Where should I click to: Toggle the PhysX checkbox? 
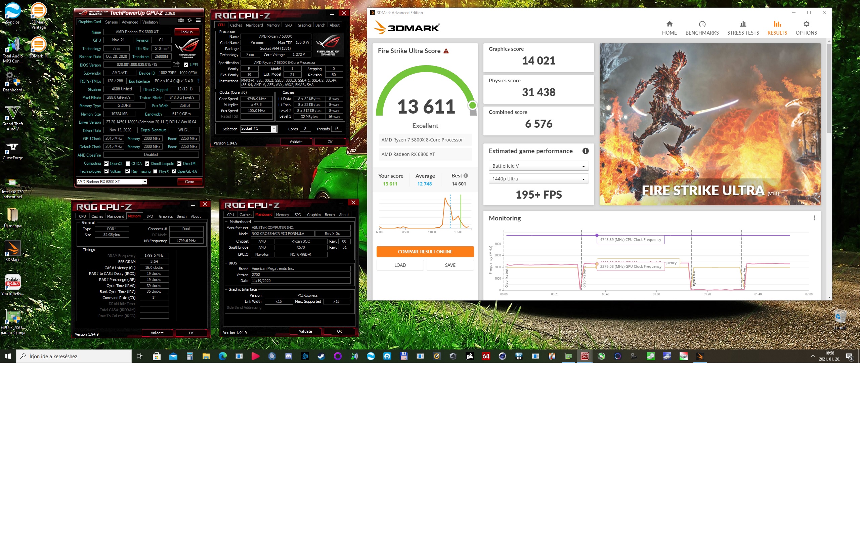click(155, 171)
